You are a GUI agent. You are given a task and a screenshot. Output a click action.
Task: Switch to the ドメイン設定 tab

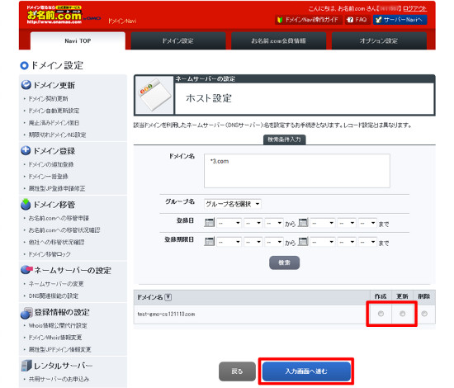point(178,40)
